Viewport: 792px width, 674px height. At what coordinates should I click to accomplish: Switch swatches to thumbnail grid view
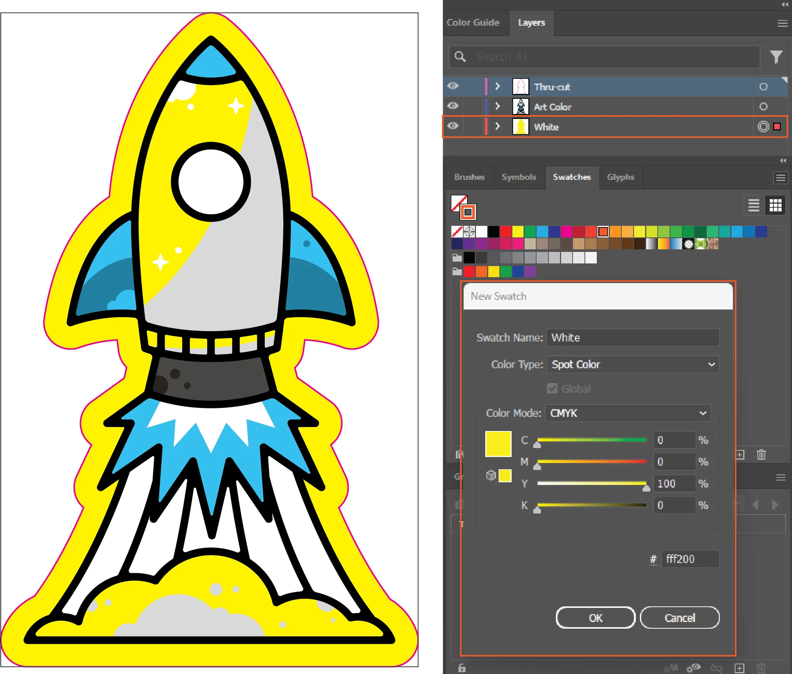coord(775,205)
